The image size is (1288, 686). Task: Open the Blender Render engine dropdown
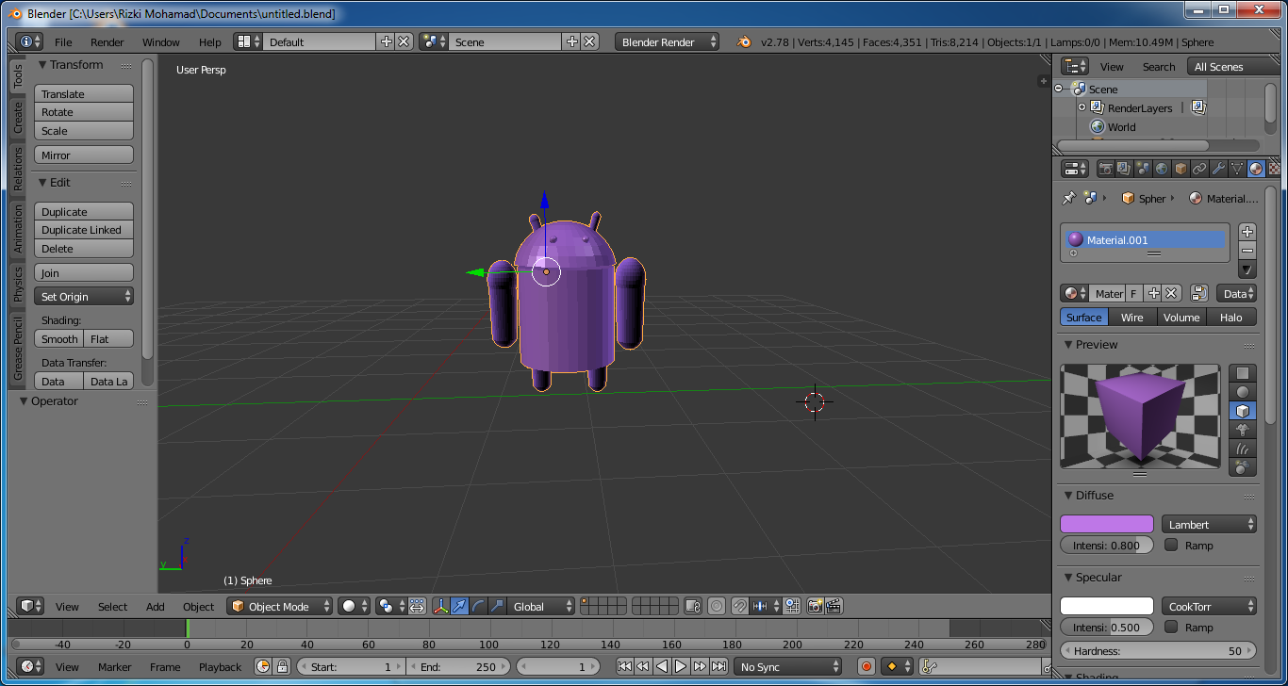tap(667, 41)
